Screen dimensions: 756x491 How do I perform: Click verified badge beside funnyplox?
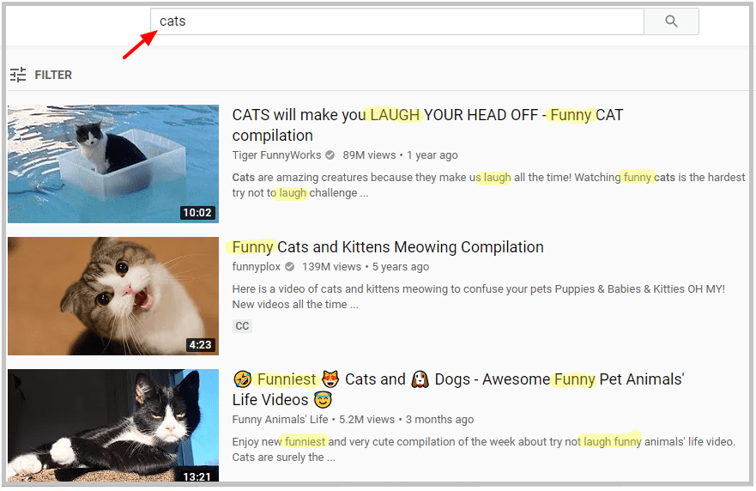(x=289, y=267)
